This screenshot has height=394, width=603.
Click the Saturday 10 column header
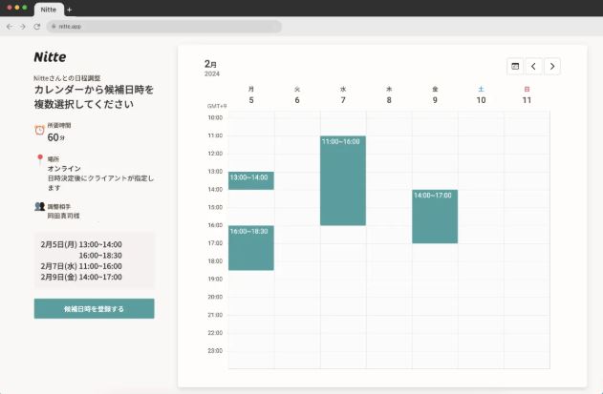pos(481,95)
